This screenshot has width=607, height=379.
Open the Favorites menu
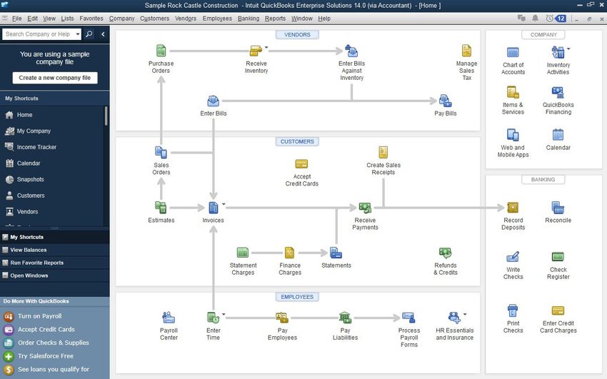(x=91, y=18)
